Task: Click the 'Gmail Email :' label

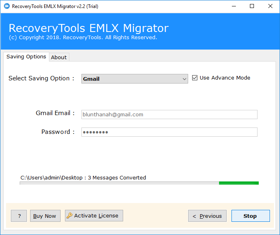Action: tap(55, 113)
